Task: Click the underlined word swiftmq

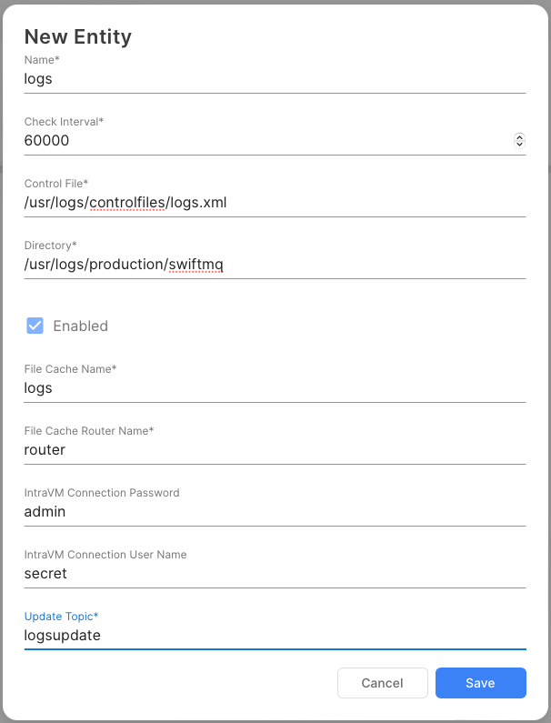Action: pyautogui.click(x=195, y=264)
